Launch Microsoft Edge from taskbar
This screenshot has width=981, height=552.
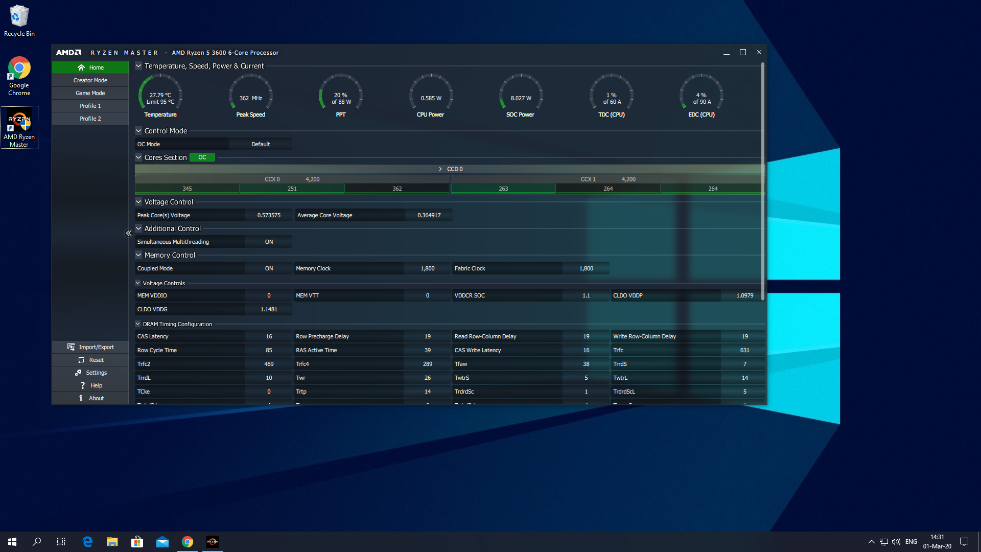point(87,542)
